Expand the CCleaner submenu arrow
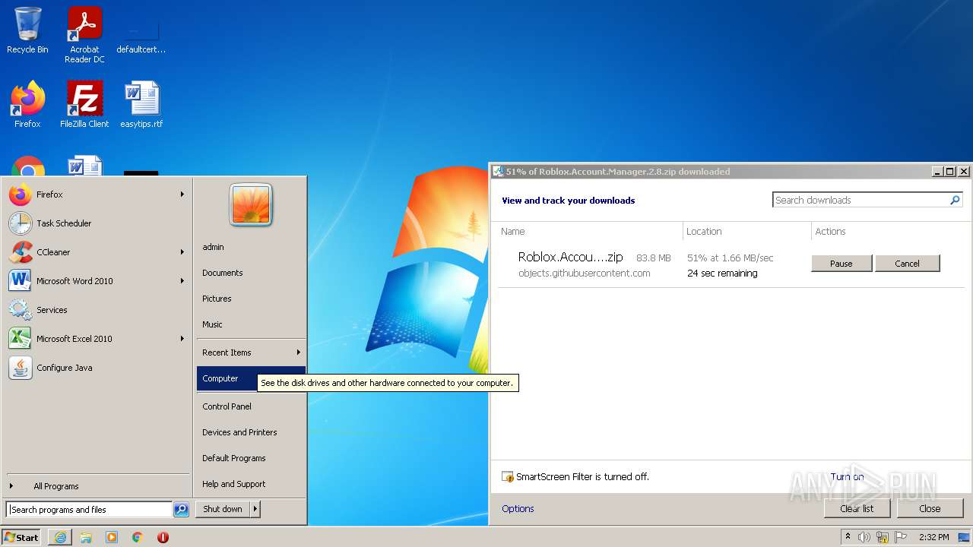This screenshot has width=973, height=547. point(182,252)
